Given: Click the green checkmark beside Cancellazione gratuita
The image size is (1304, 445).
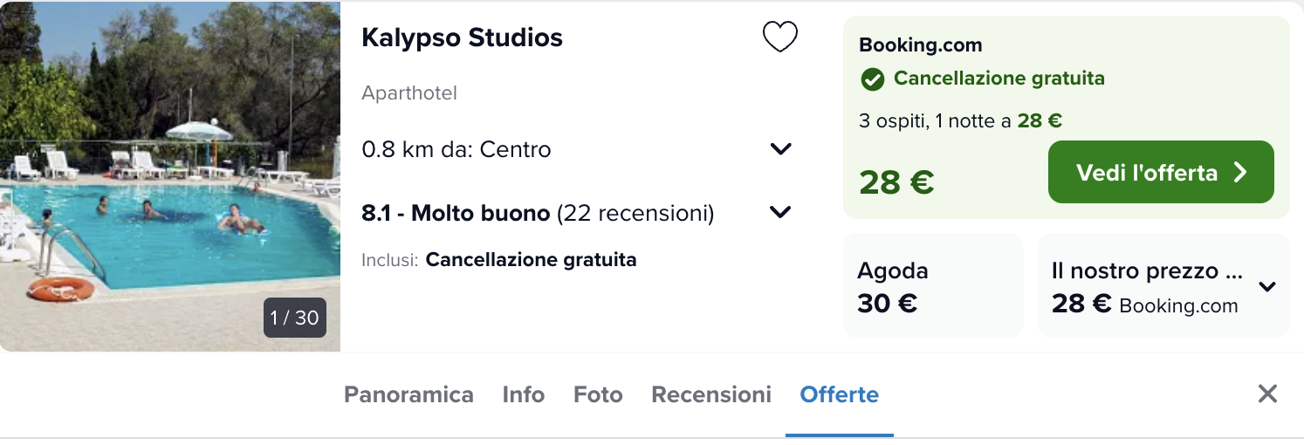Looking at the screenshot, I should coord(871,79).
